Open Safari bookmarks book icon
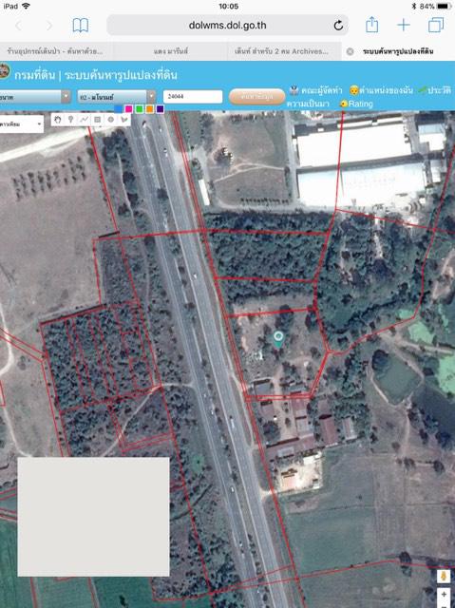The image size is (455, 608). tap(81, 26)
